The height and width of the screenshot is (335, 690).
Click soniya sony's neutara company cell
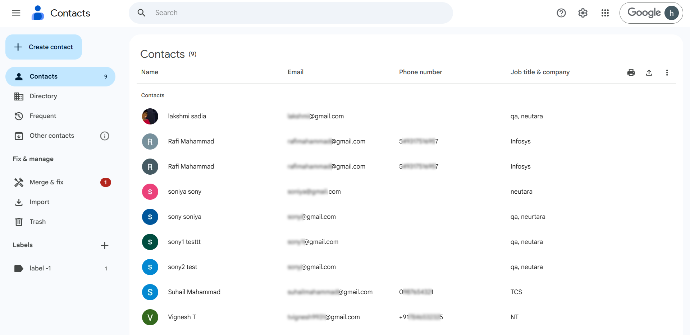coord(521,192)
